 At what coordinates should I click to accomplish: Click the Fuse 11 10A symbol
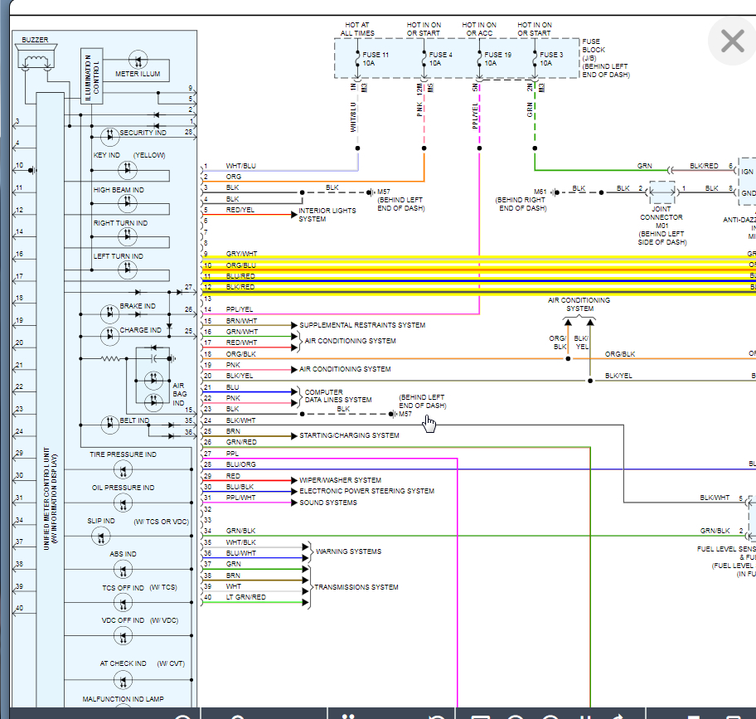coord(357,59)
